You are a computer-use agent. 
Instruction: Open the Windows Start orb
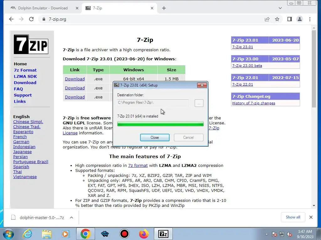click(x=8, y=234)
